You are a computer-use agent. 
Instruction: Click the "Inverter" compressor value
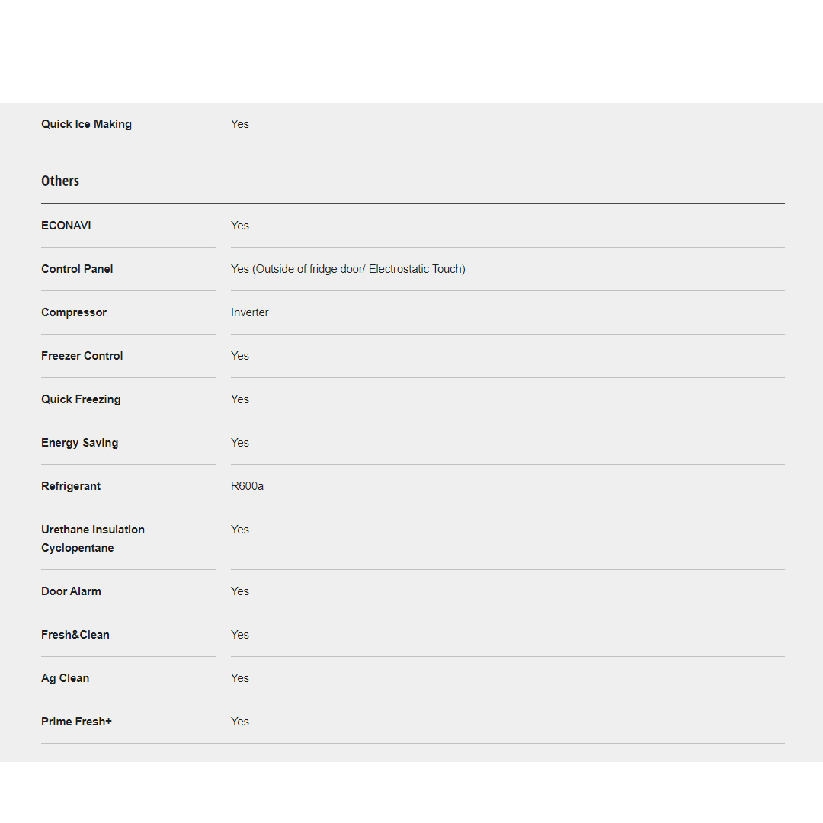[x=250, y=312]
